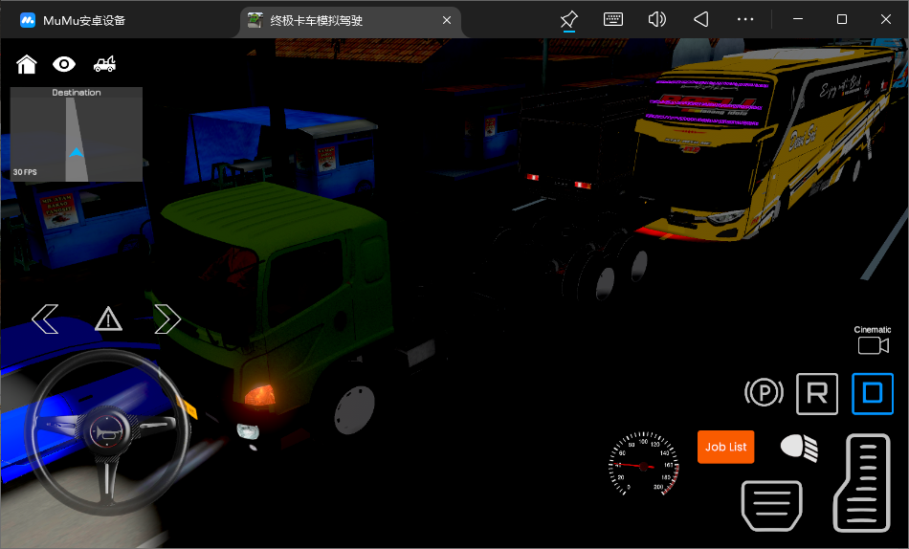Click the Destination minimap
Screen dimensions: 909x549
(x=77, y=135)
